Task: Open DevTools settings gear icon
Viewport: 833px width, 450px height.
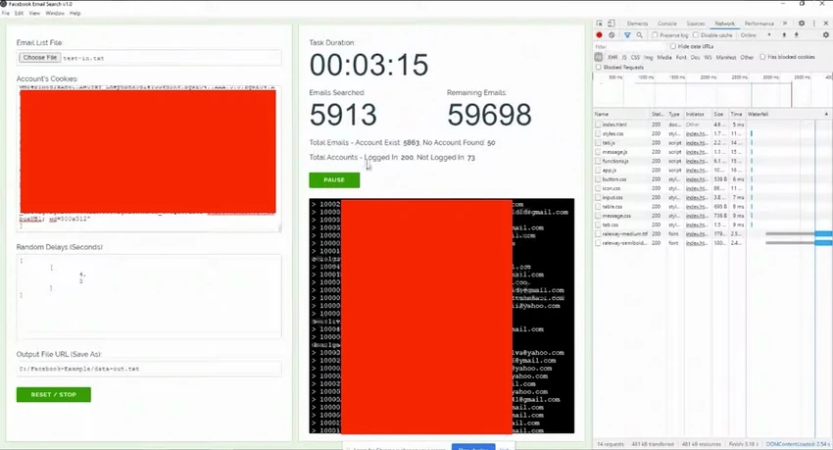Action: [x=802, y=24]
